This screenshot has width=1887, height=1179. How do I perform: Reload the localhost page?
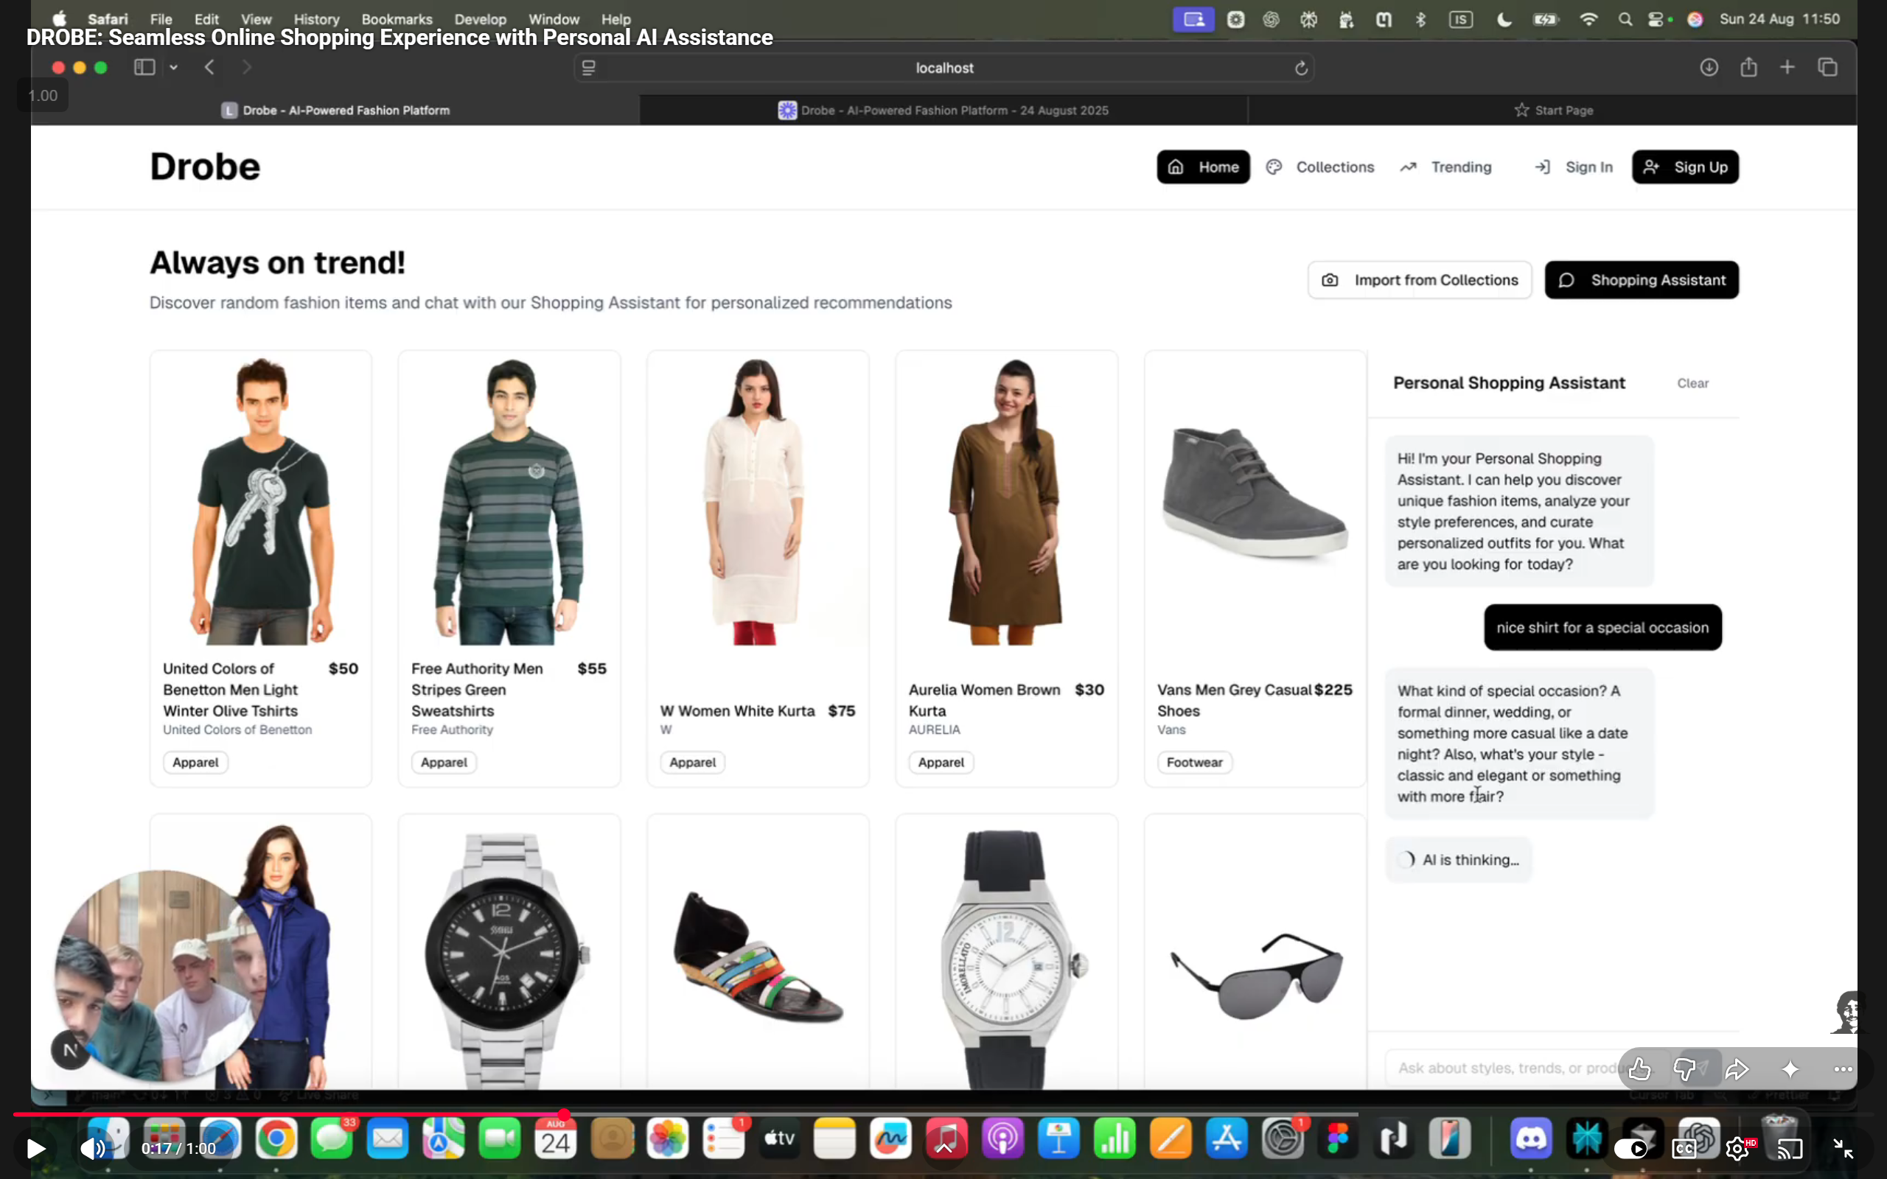[x=1300, y=69]
